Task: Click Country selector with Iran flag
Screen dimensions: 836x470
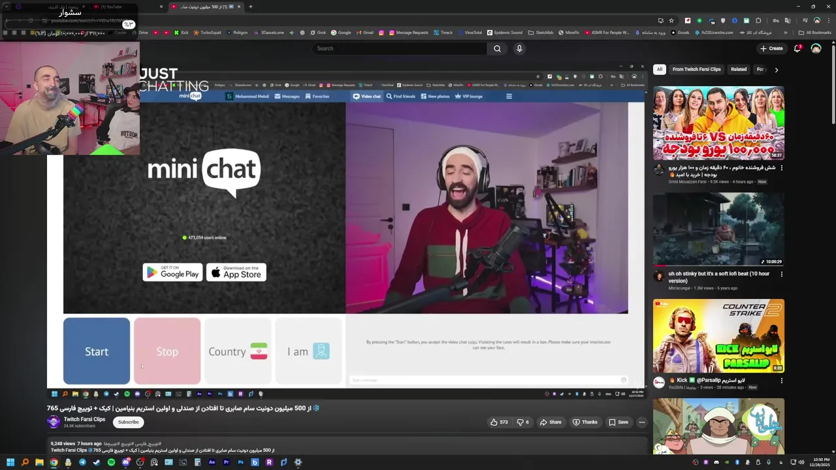Action: [x=238, y=351]
